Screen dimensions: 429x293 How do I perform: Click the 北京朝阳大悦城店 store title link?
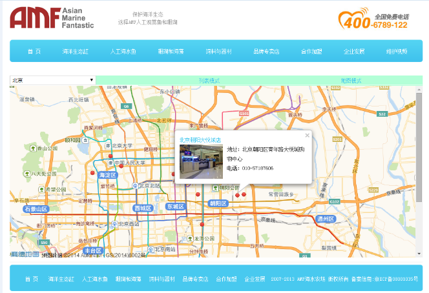[200, 139]
